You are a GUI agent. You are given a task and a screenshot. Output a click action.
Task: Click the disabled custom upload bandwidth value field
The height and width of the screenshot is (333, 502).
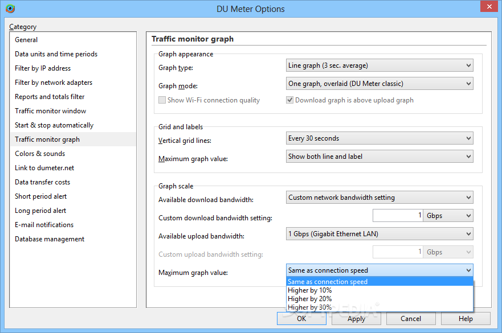398,252
